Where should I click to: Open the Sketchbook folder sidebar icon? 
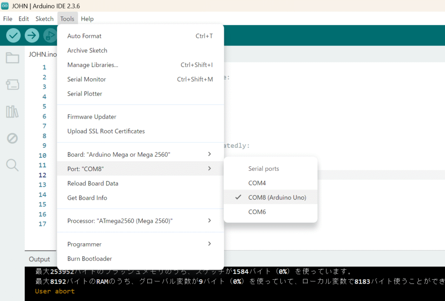tap(13, 58)
